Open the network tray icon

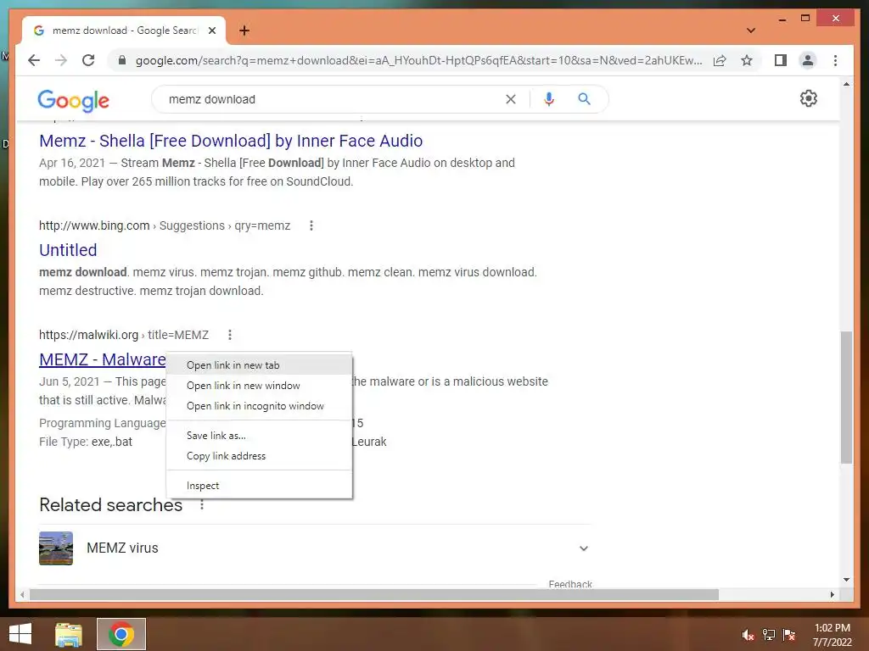(x=769, y=635)
